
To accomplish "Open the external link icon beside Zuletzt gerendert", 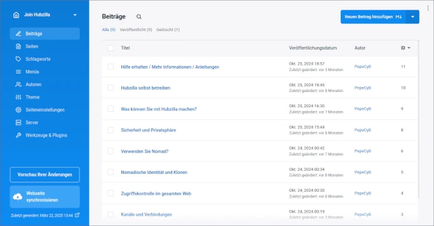I will click(x=77, y=215).
